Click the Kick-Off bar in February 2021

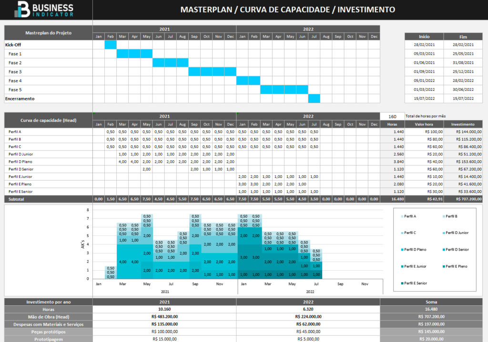tap(111, 44)
